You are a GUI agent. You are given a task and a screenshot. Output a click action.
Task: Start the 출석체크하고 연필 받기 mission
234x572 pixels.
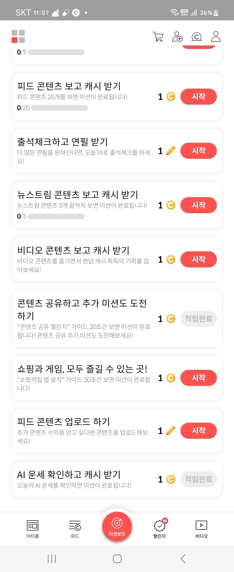(198, 151)
